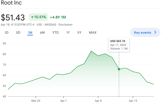Viewport: 161px width, 103px height.
Task: Open the Key events panel
Action: click(x=145, y=33)
